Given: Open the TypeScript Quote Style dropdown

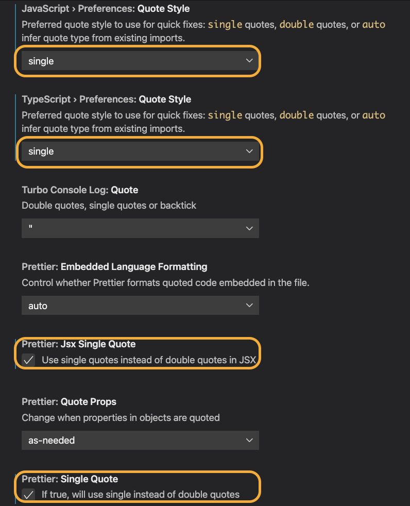Looking at the screenshot, I should click(x=140, y=151).
